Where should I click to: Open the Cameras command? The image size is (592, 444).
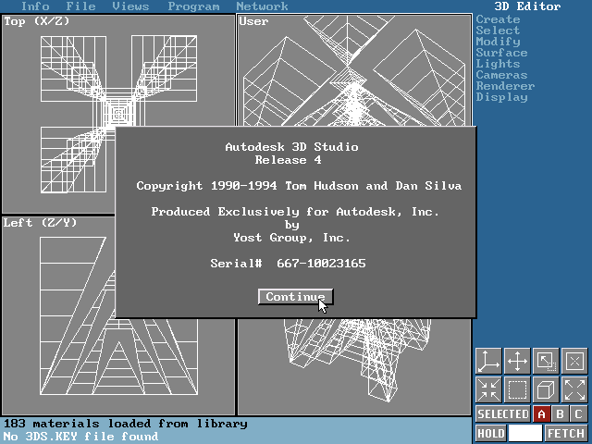tap(501, 75)
